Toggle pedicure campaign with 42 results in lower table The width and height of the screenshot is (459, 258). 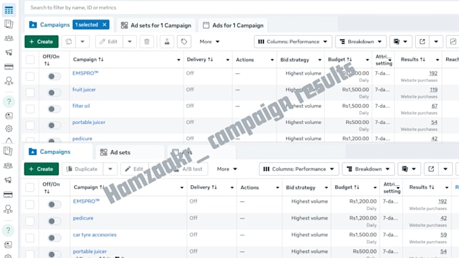54,221
